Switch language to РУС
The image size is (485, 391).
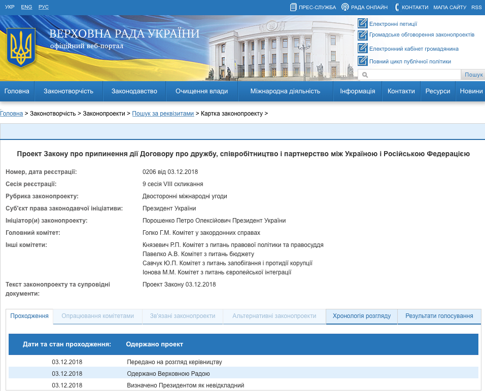pos(44,7)
